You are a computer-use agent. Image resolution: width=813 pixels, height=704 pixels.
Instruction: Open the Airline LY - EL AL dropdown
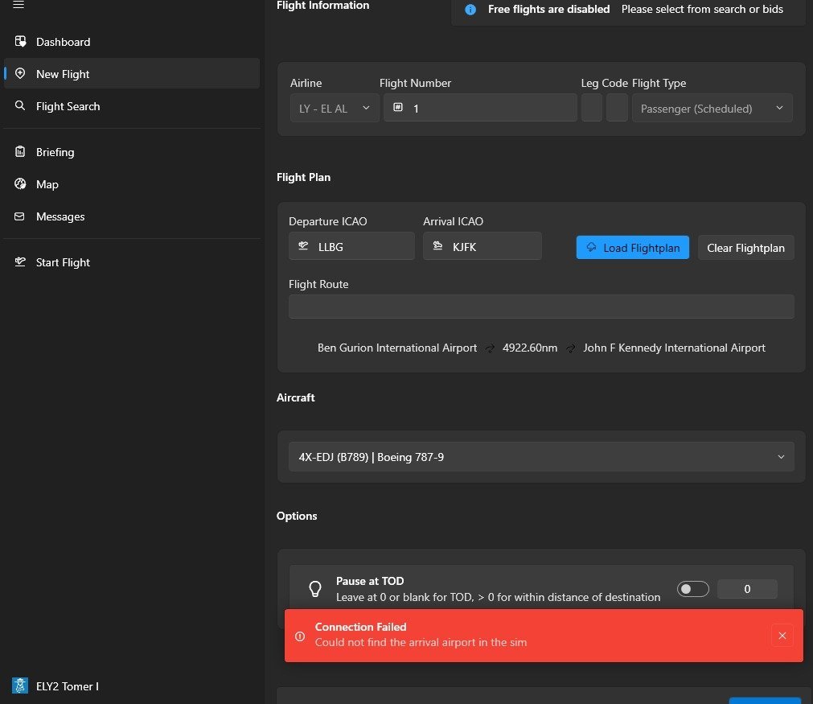coord(335,109)
